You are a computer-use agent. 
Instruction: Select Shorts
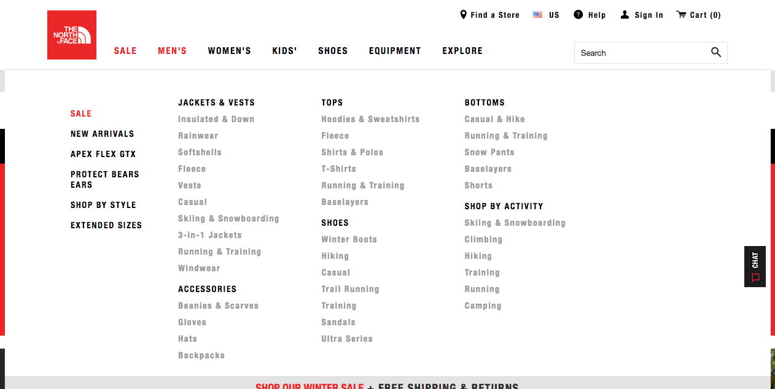(478, 185)
